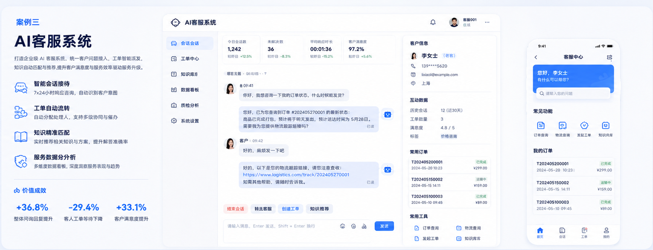
Task: Click bot icon beside order status reply
Action: point(387,114)
